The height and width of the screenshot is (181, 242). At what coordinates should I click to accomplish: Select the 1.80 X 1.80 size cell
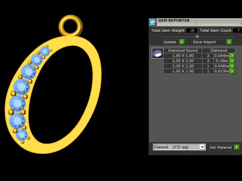point(183,56)
